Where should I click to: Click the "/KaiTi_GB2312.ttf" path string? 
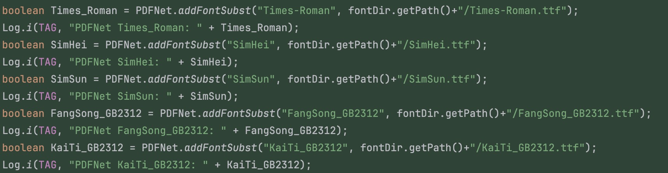[x=530, y=148]
